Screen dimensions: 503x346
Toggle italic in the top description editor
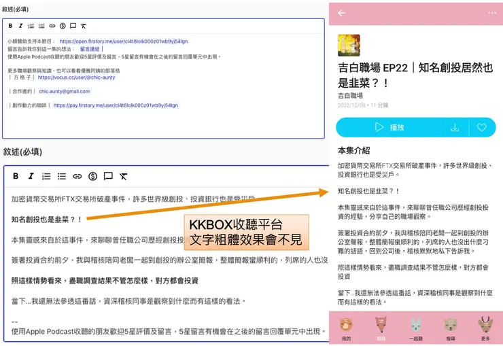pyautogui.click(x=20, y=26)
